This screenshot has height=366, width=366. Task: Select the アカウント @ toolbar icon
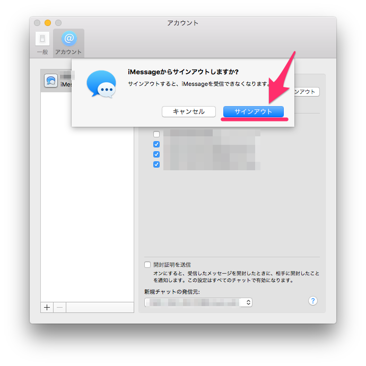[68, 39]
